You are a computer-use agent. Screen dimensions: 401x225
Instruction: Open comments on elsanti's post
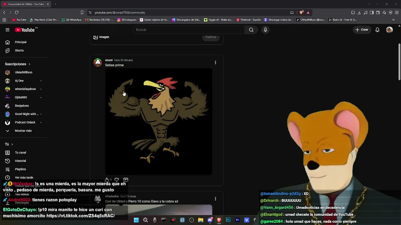tap(126, 180)
